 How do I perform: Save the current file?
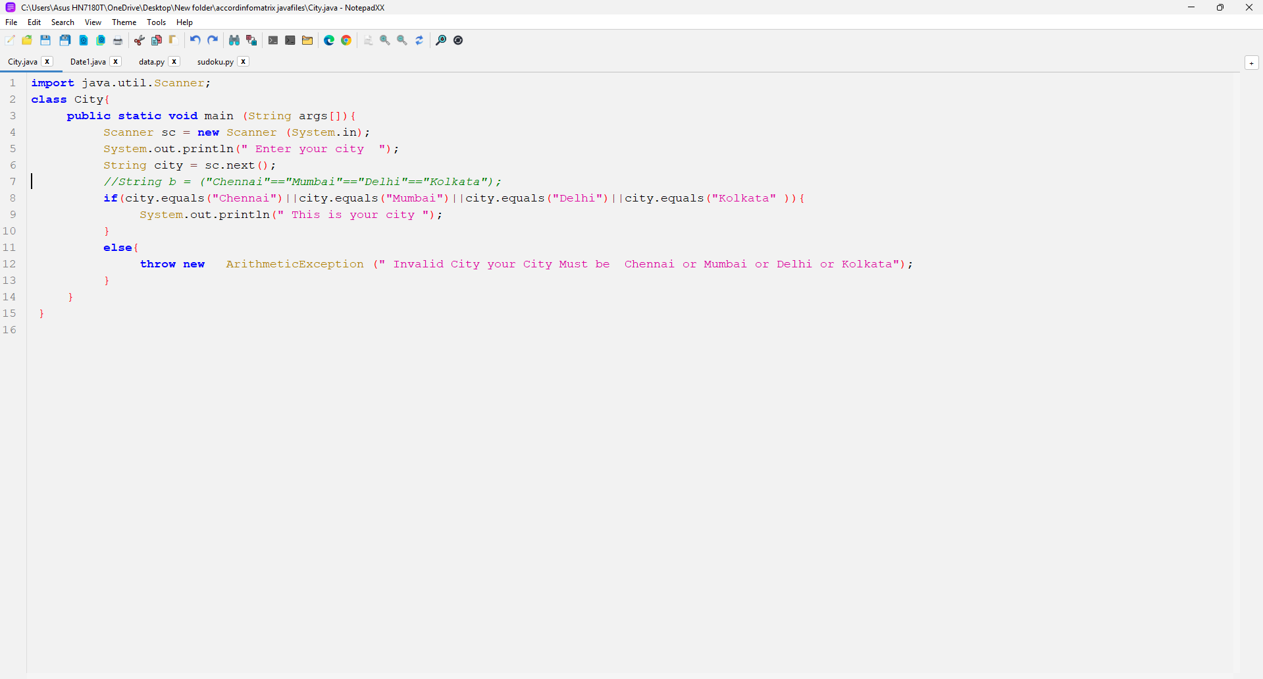tap(45, 40)
